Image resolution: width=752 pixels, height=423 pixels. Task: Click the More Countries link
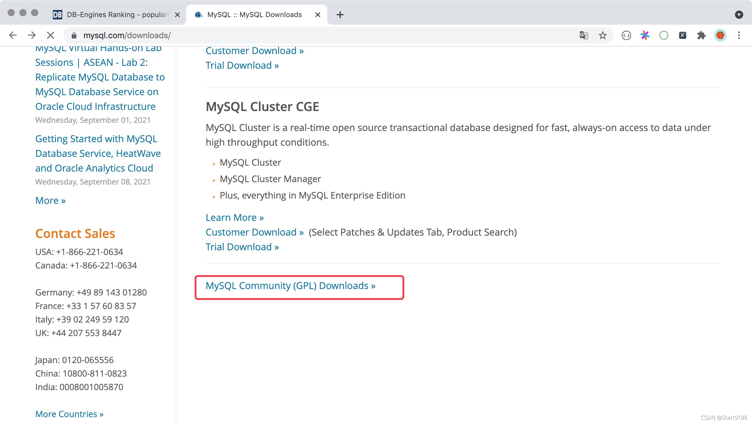pyautogui.click(x=69, y=414)
